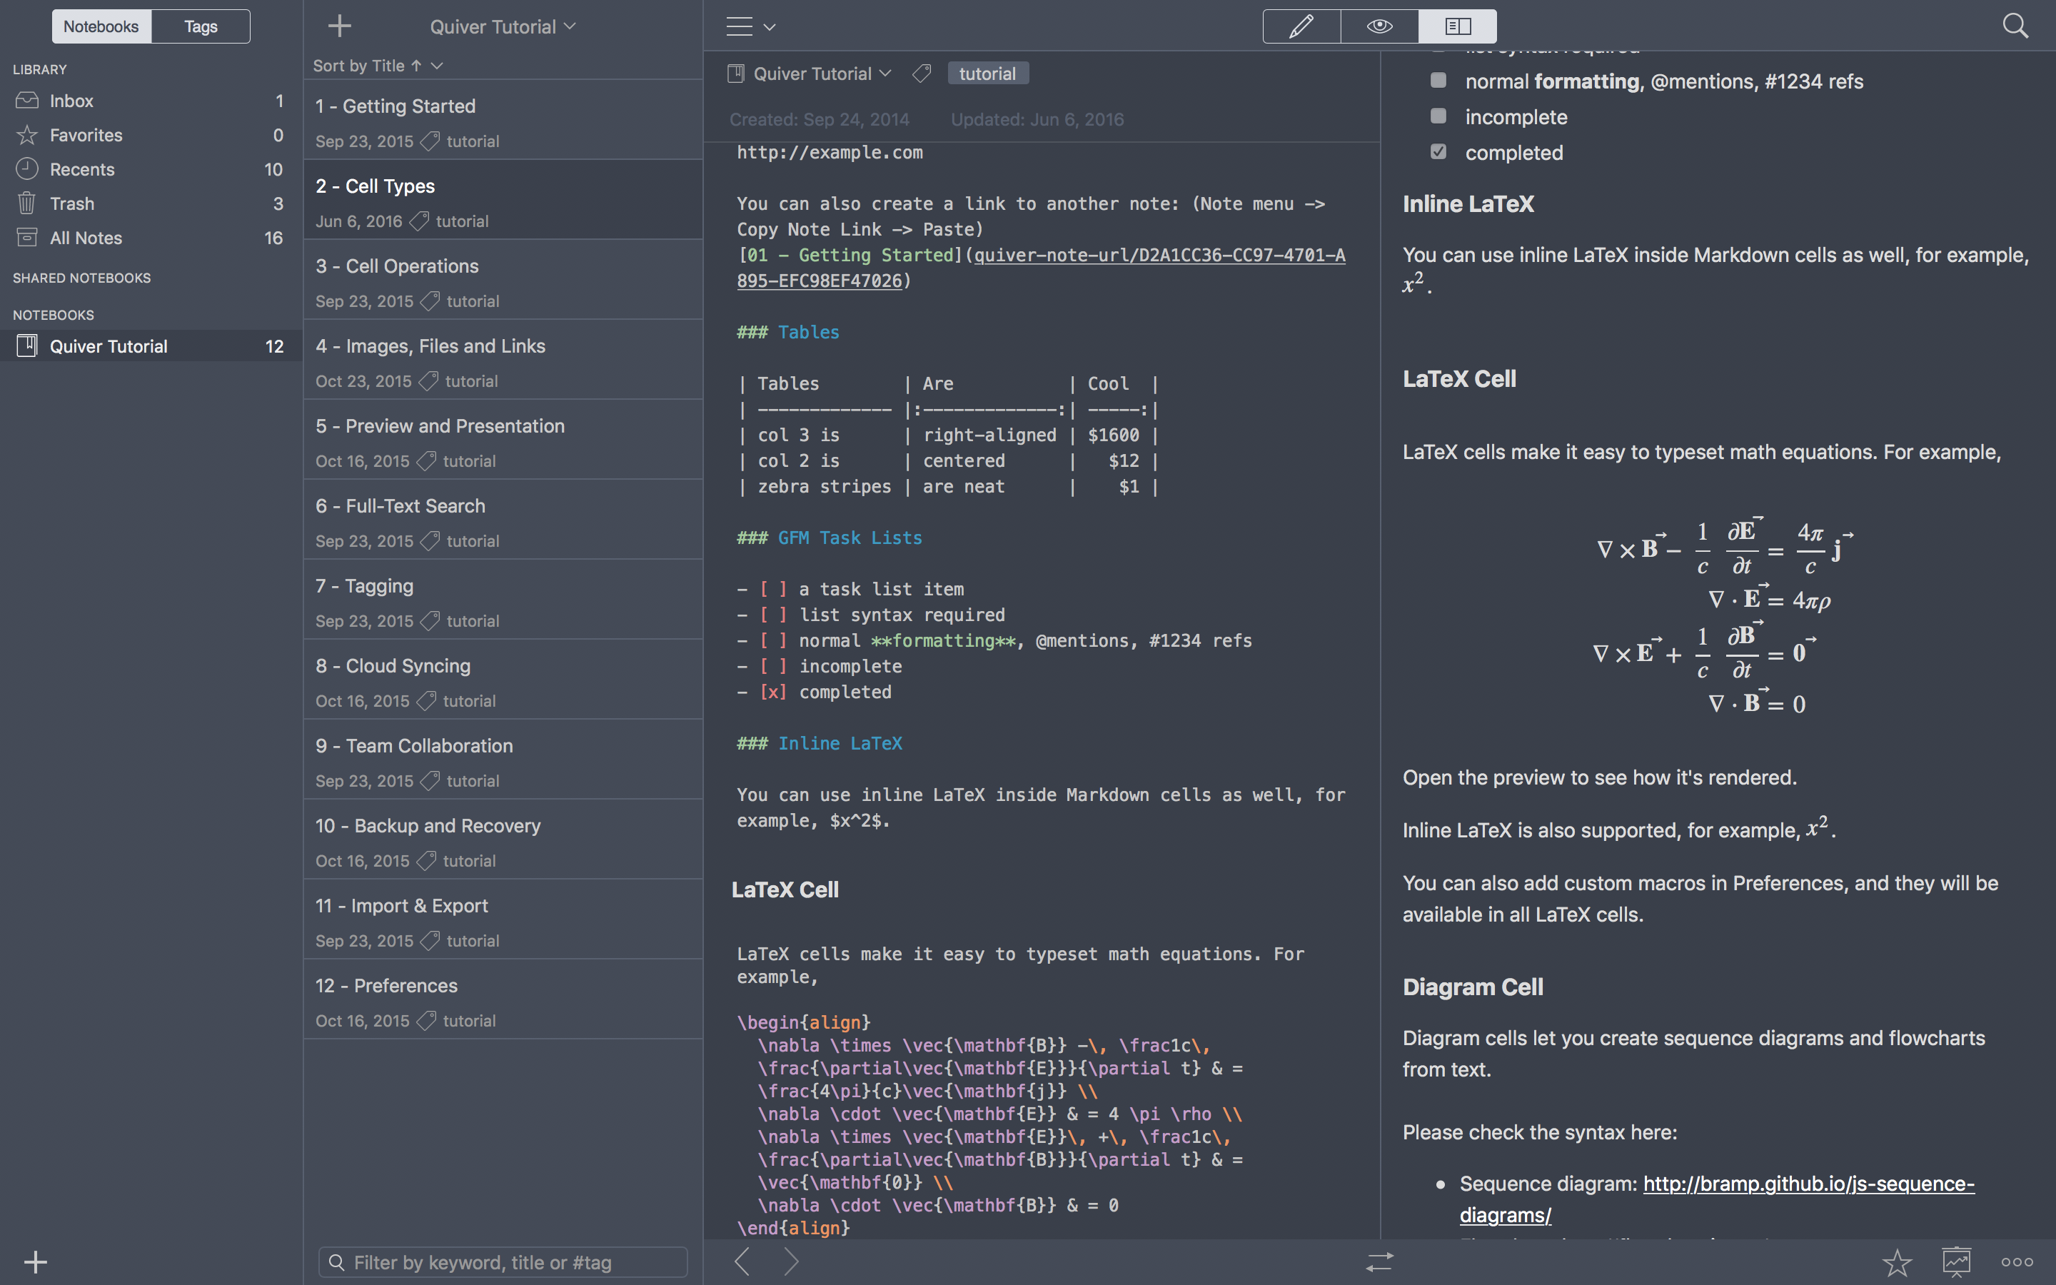
Task: Click the filter by keyword input field
Action: point(503,1262)
